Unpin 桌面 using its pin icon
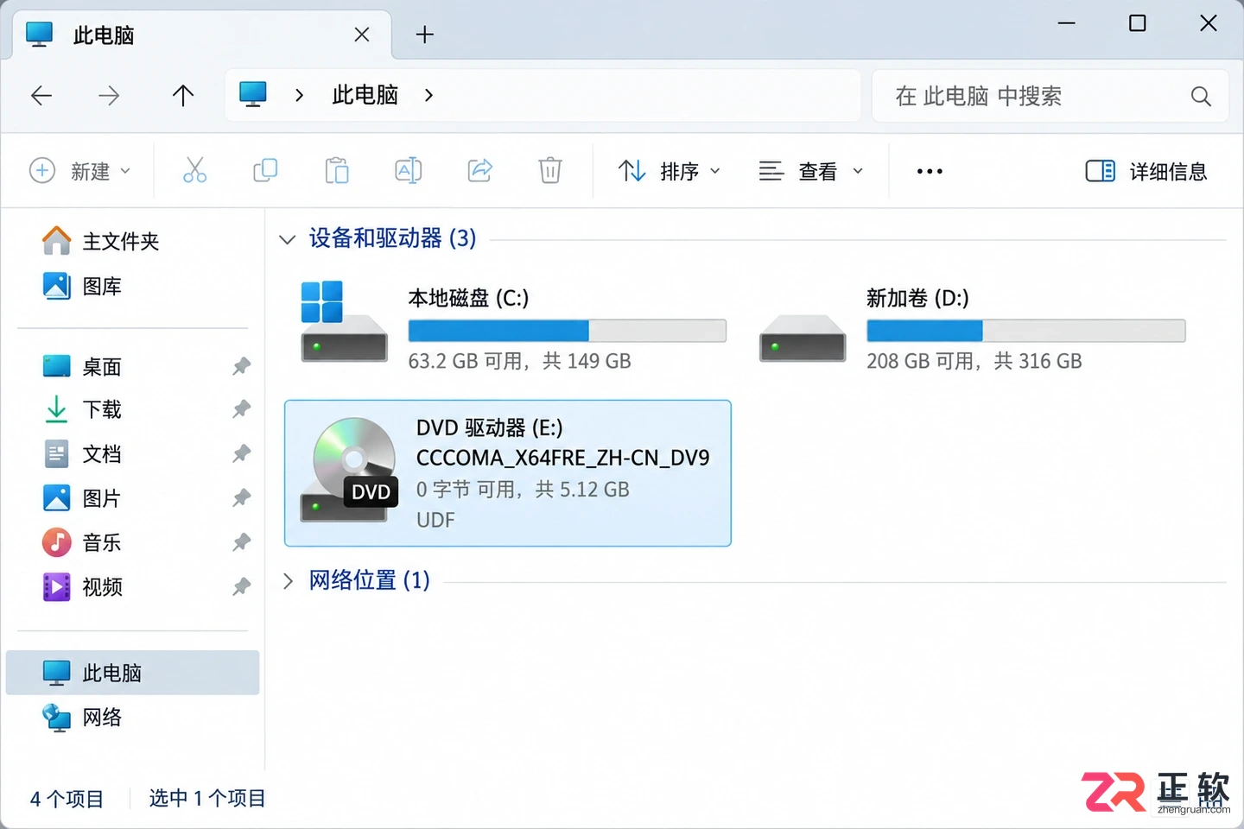This screenshot has width=1244, height=829. click(241, 367)
